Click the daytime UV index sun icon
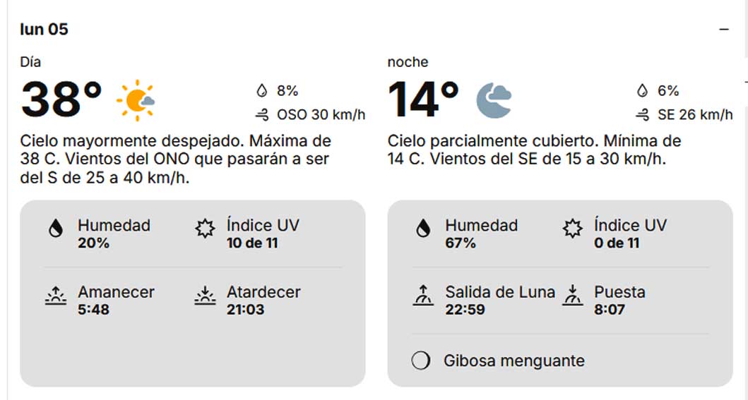 (x=205, y=229)
